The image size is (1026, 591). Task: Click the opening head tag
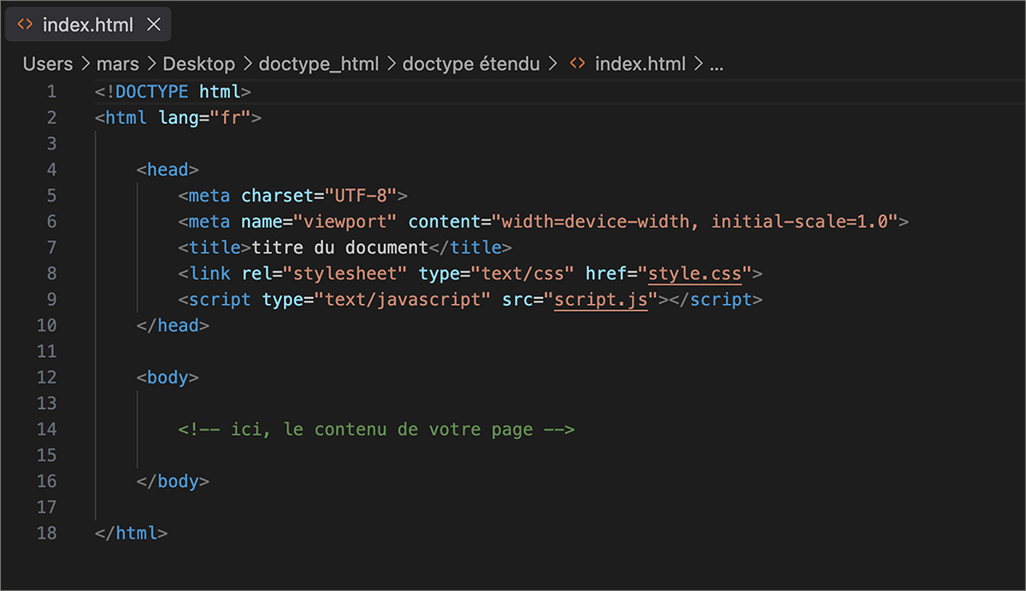[x=168, y=170]
